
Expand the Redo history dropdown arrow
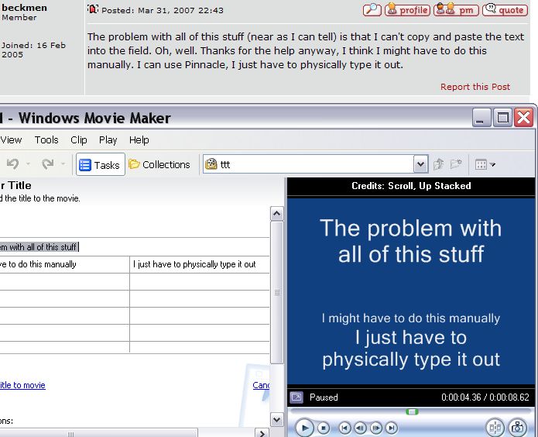tap(63, 164)
